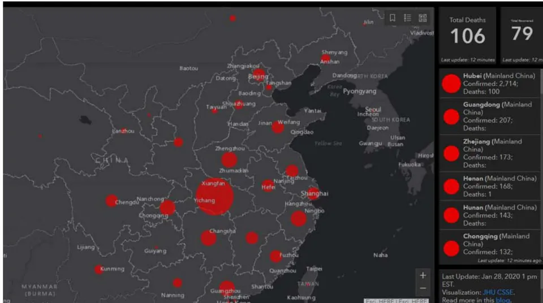
Task: Click the red circle at Taiyuan
Action: pos(215,110)
